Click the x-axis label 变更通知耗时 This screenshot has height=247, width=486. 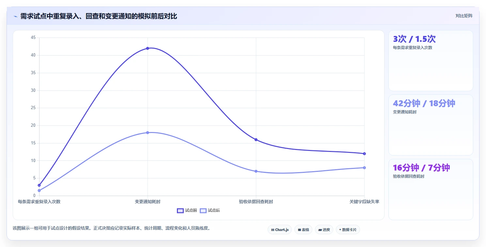[x=148, y=202]
